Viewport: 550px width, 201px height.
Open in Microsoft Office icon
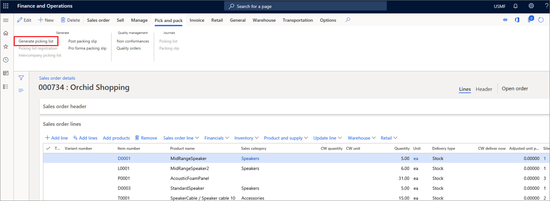click(x=517, y=20)
